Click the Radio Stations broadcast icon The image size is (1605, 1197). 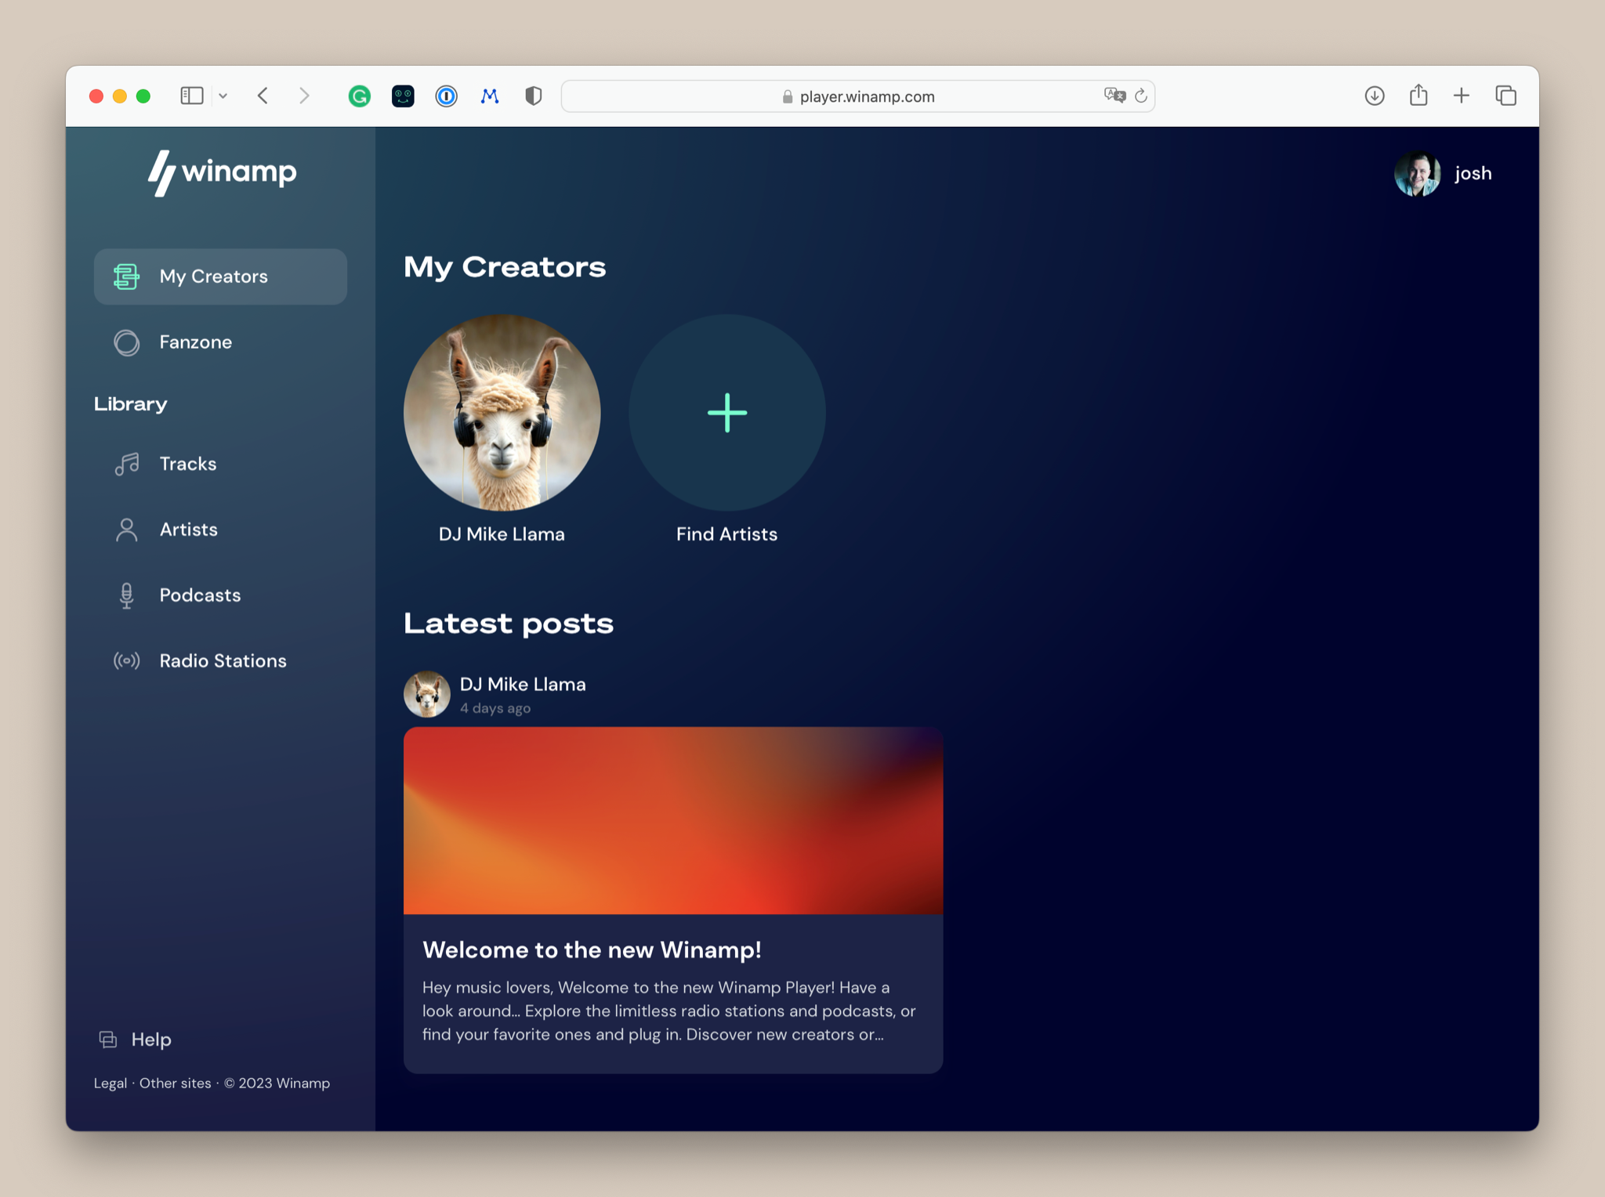click(126, 660)
